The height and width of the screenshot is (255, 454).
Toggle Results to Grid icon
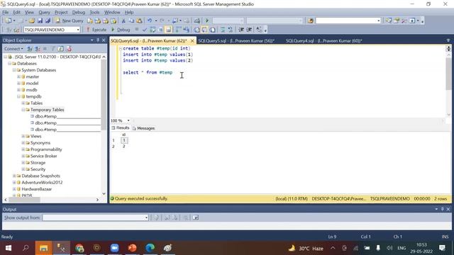pyautogui.click(x=204, y=30)
